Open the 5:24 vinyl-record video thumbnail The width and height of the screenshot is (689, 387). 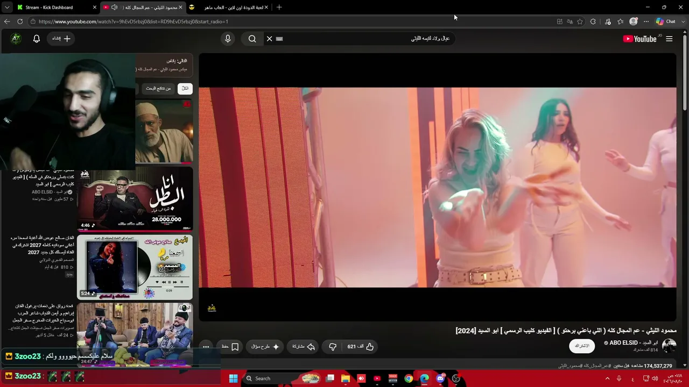click(x=135, y=267)
